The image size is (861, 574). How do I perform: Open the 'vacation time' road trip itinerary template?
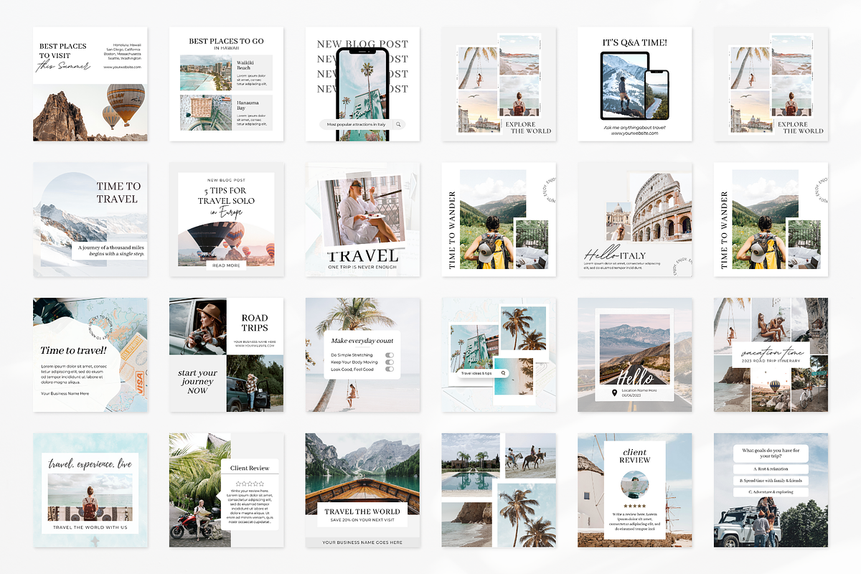[x=771, y=355]
